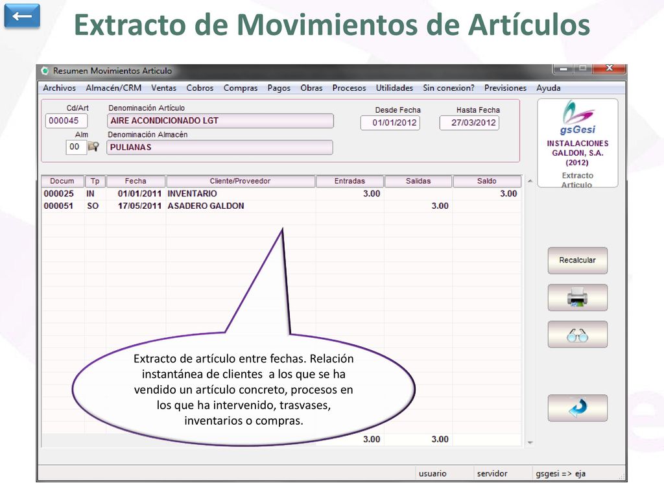Open the Cobros menu
664x498 pixels.
(200, 88)
